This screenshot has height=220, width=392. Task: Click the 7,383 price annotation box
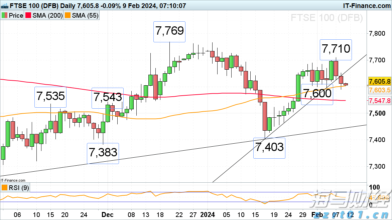point(103,153)
